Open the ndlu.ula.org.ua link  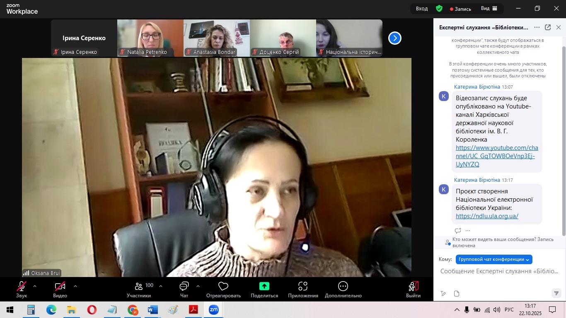487,216
